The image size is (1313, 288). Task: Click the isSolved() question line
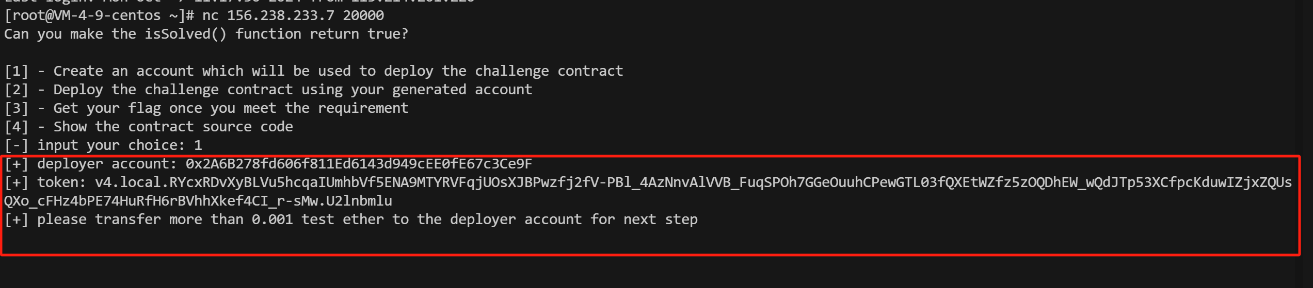point(206,34)
